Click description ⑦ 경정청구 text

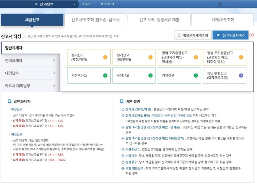pos(176,162)
